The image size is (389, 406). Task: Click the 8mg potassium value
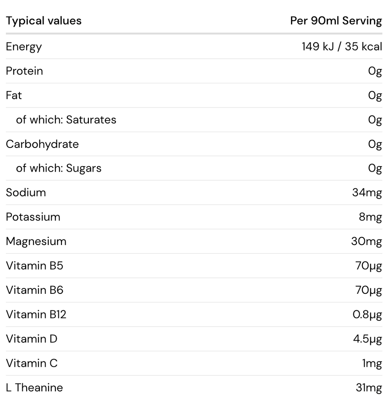[x=370, y=217]
